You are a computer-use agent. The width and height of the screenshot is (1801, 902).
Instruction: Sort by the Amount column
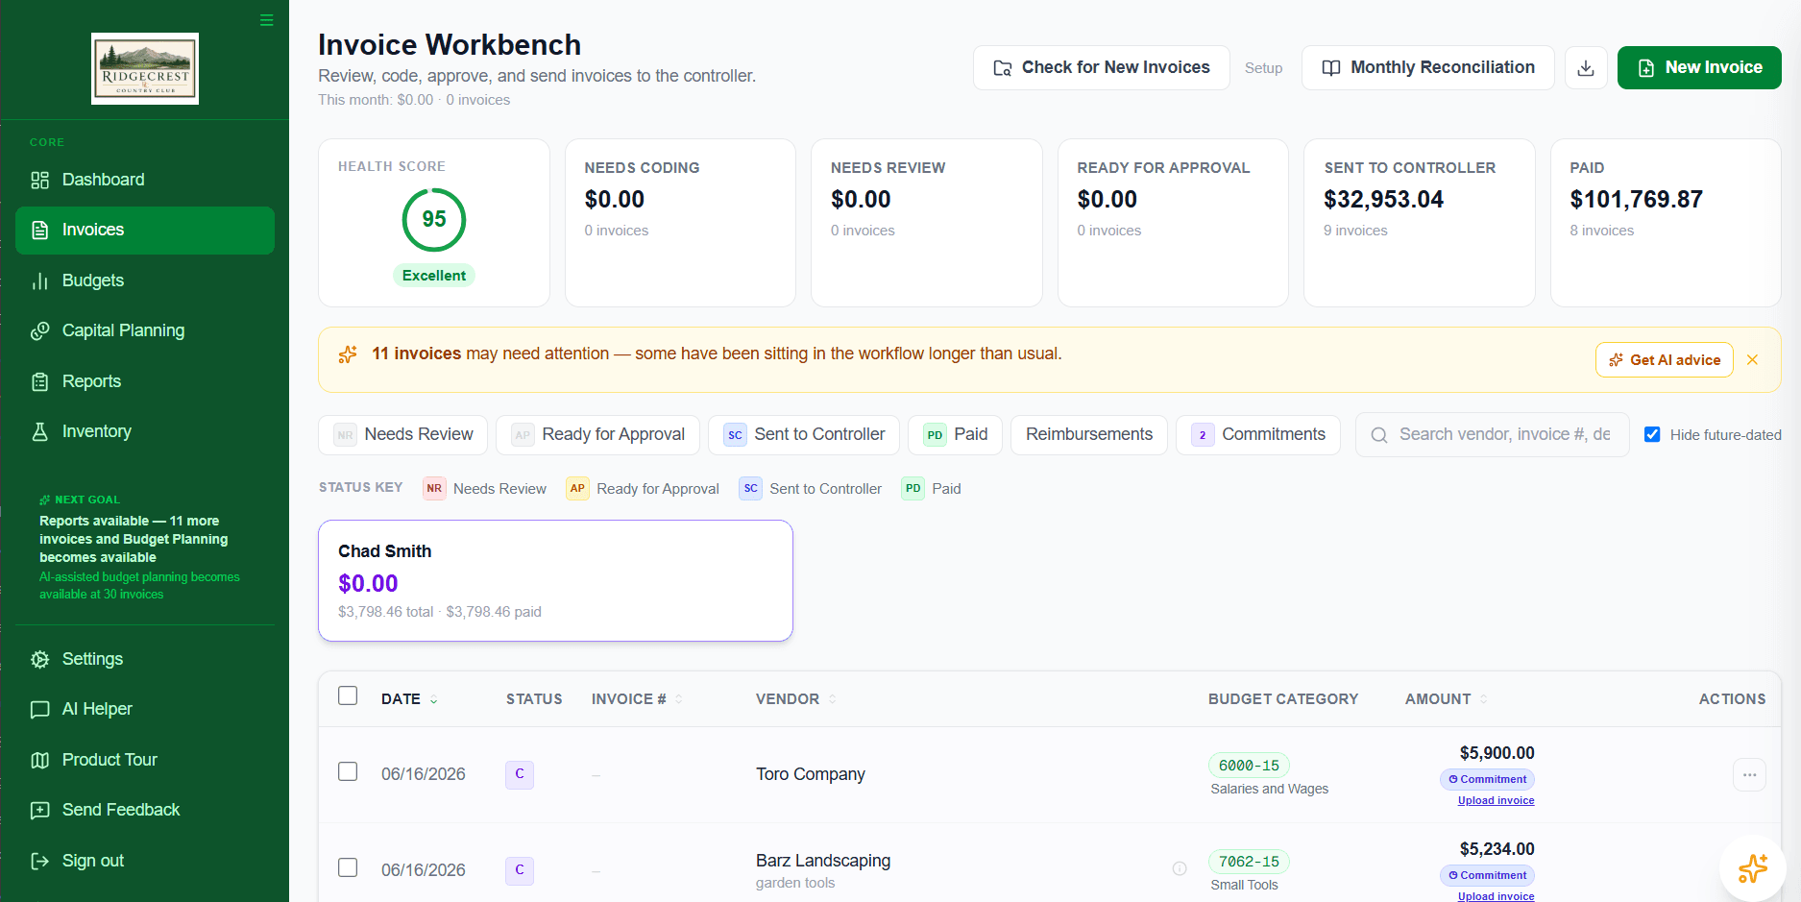[x=1446, y=699]
